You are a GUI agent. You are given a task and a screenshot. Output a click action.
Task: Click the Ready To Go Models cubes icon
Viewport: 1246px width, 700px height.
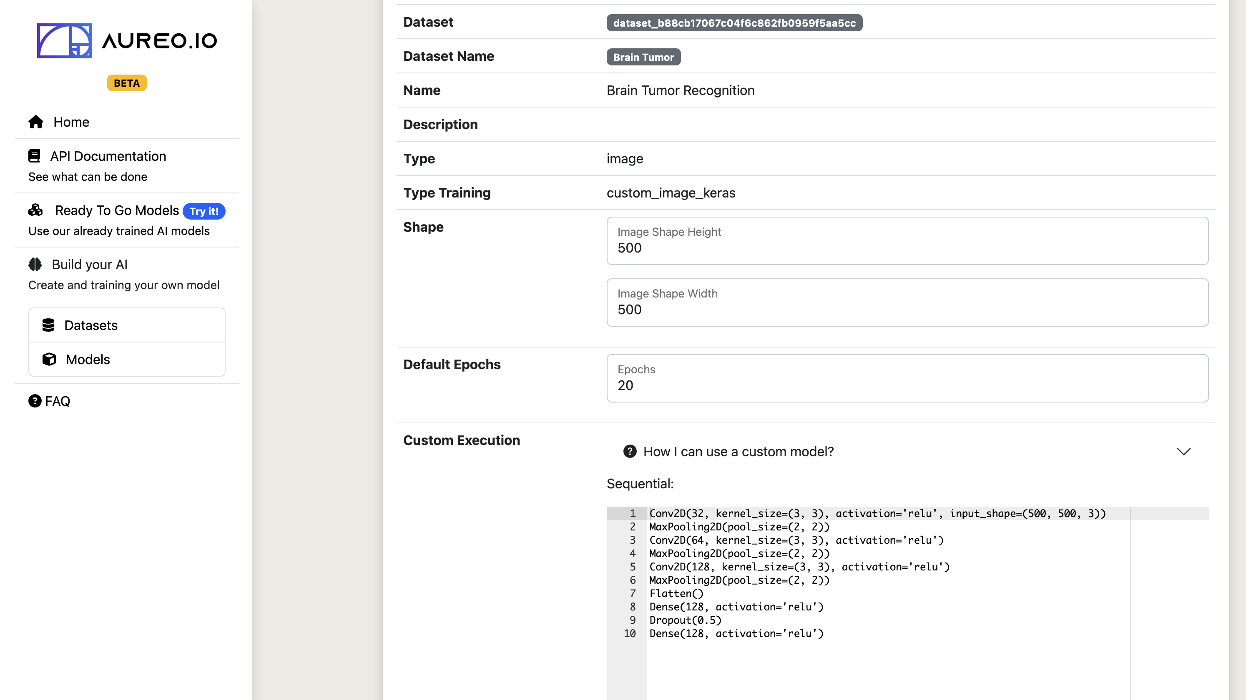click(35, 210)
